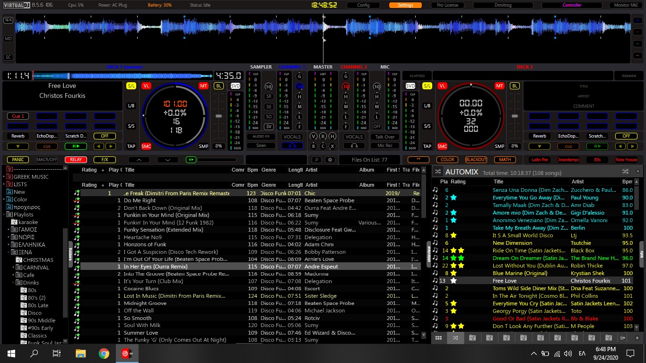This screenshot has width=646, height=363.
Task: Select the automix tab icon in sideview bottom bar
Action: 455,337
